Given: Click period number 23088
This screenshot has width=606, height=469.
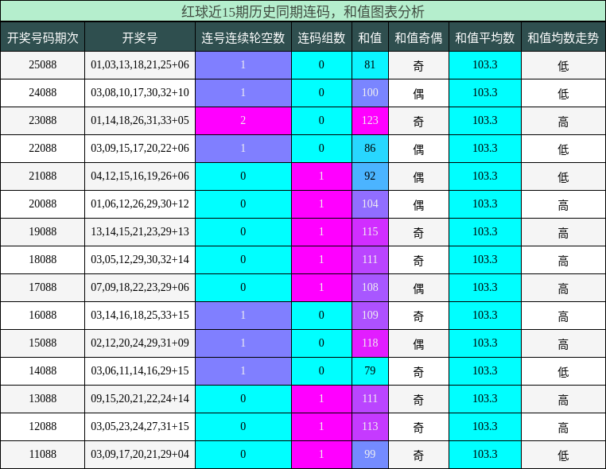Looking at the screenshot, I should point(42,121).
